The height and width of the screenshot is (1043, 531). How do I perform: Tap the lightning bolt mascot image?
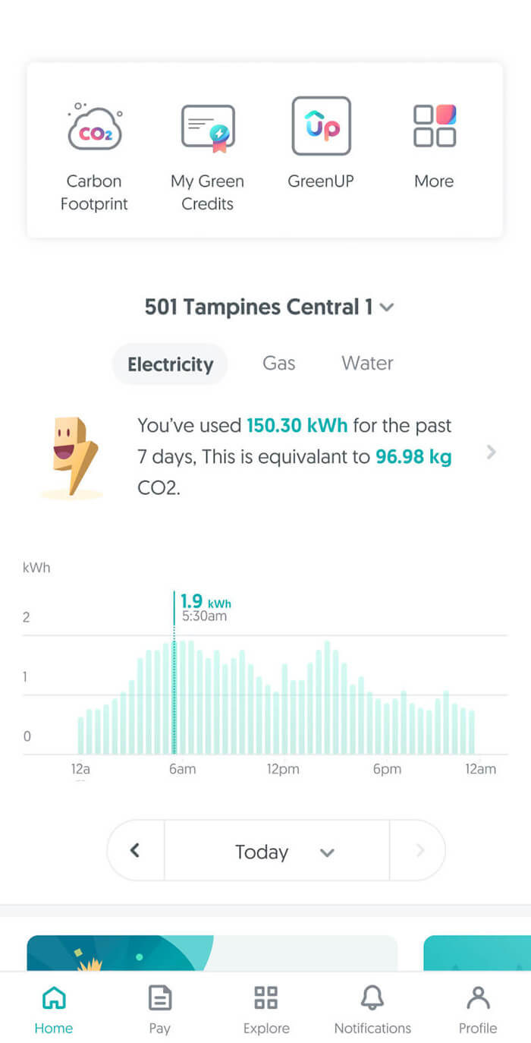(72, 458)
